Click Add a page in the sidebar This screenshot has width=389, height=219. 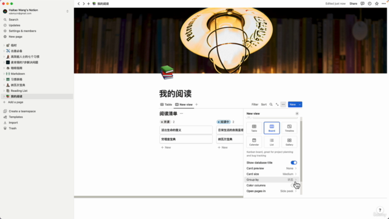point(15,102)
